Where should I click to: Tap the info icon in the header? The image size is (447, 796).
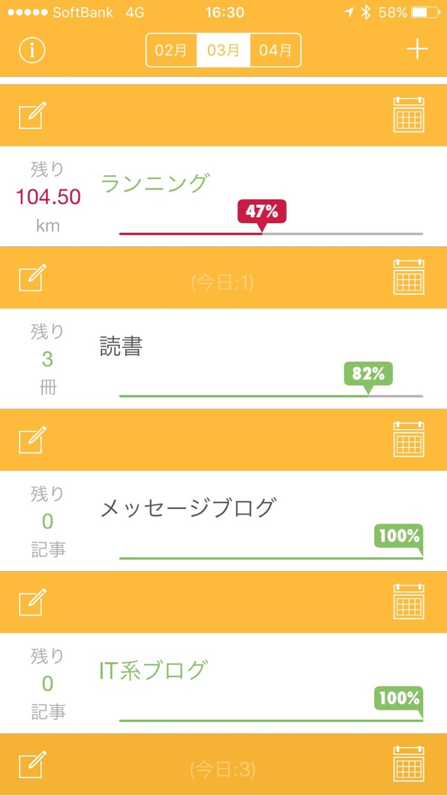point(32,50)
